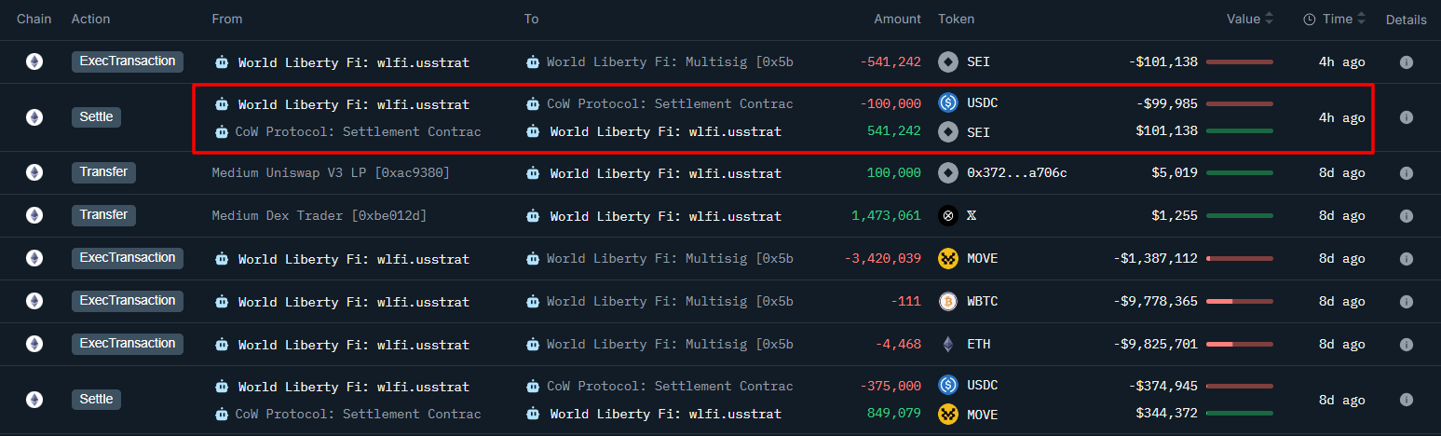The width and height of the screenshot is (1441, 436).
Task: Click info icon for the -4,468 ETH transaction
Action: pyautogui.click(x=1406, y=345)
